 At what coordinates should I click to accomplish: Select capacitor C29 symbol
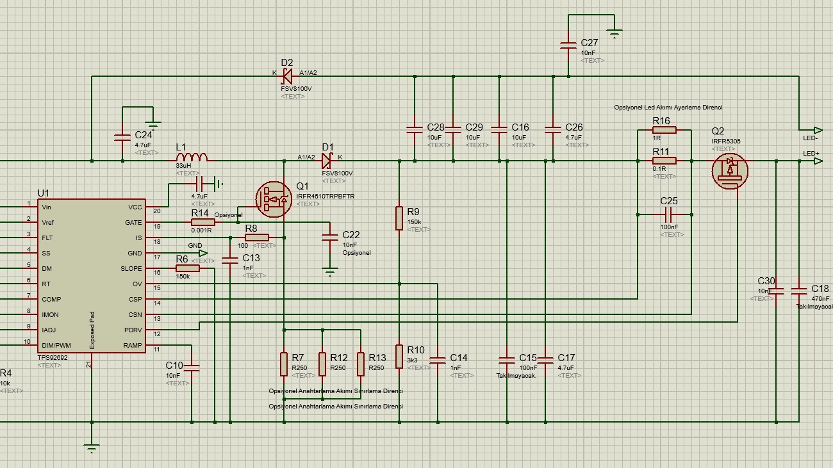(453, 130)
